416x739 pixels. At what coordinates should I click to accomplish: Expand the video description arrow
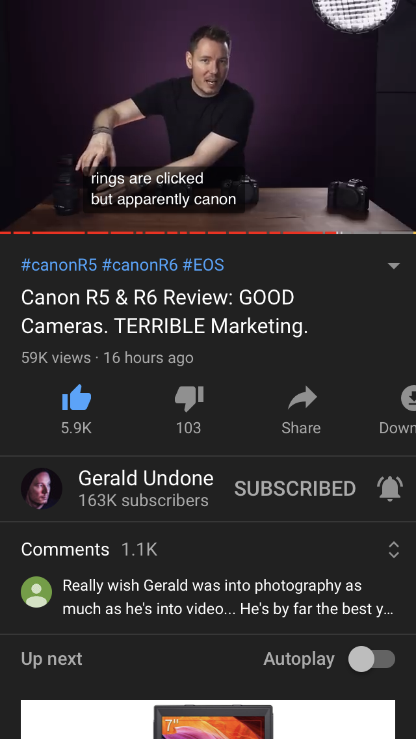click(394, 265)
